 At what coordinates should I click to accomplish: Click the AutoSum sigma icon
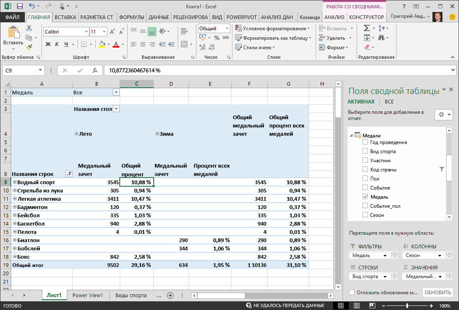pos(367,28)
